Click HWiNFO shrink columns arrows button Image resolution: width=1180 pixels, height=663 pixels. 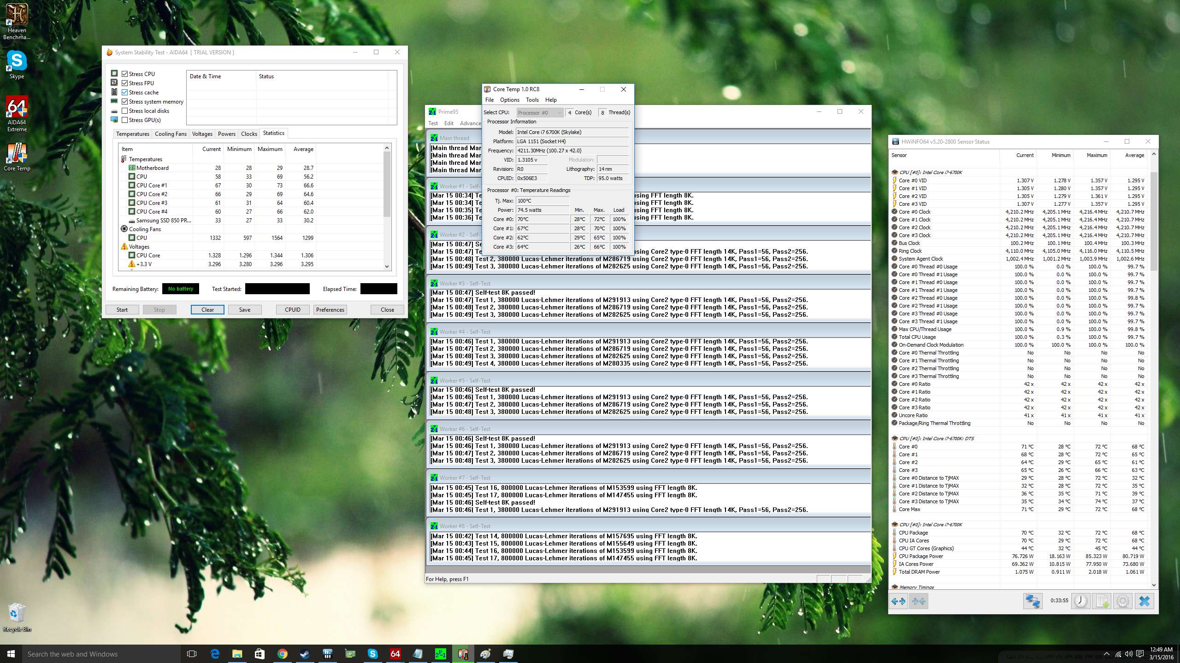pos(918,601)
